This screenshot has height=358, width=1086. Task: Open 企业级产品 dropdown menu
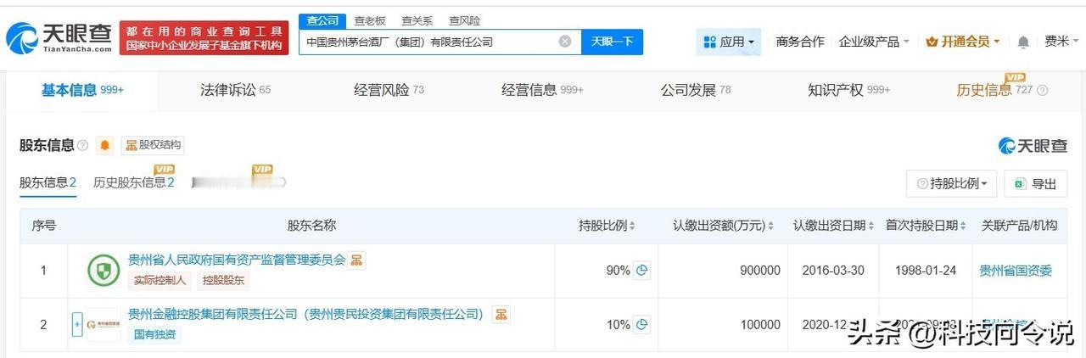[874, 42]
